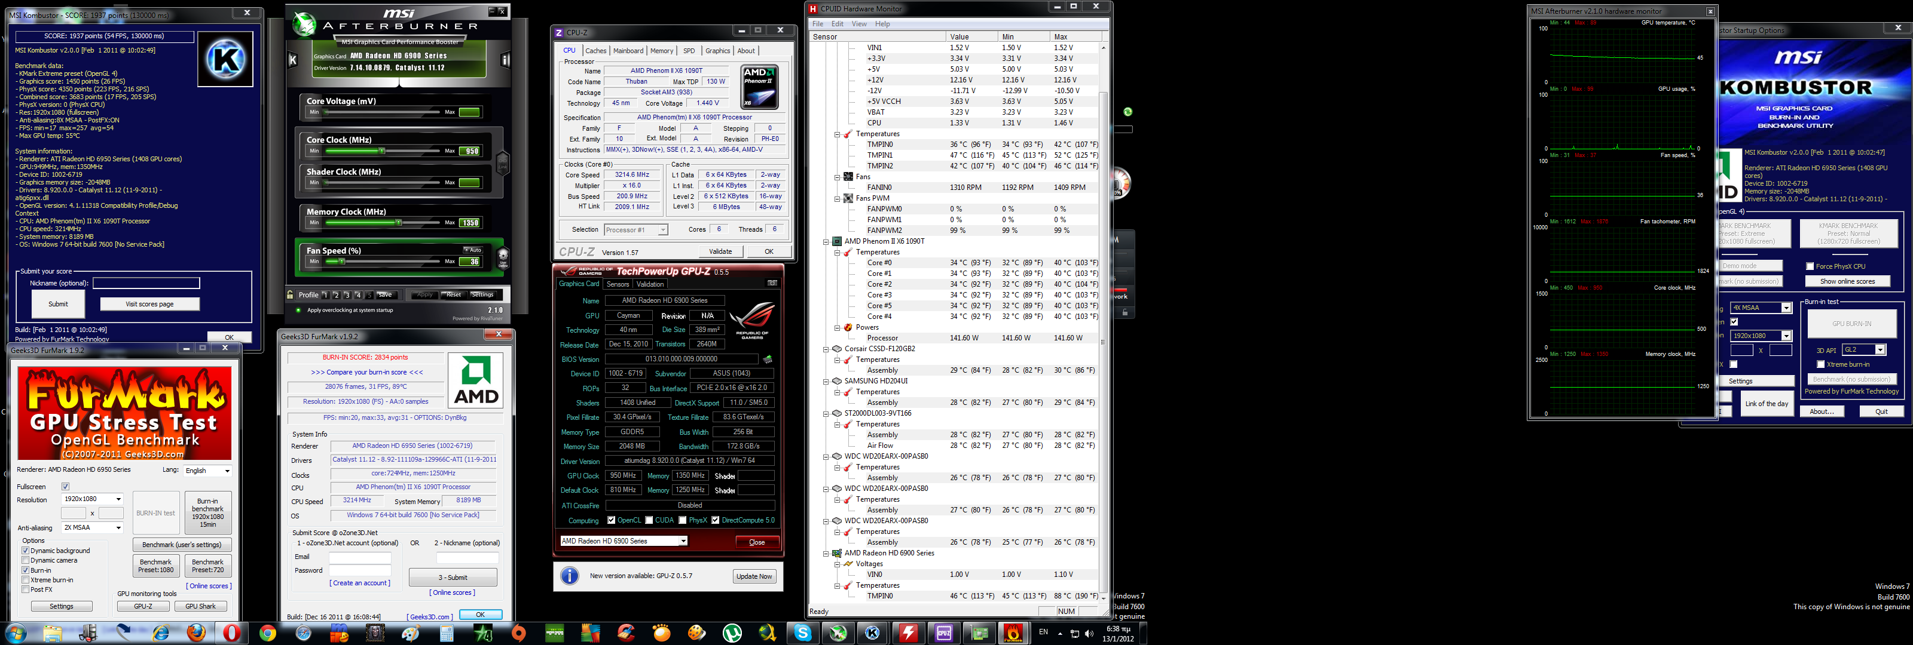Open Origin from the taskbar
The image size is (1913, 645).
pyautogui.click(x=518, y=633)
